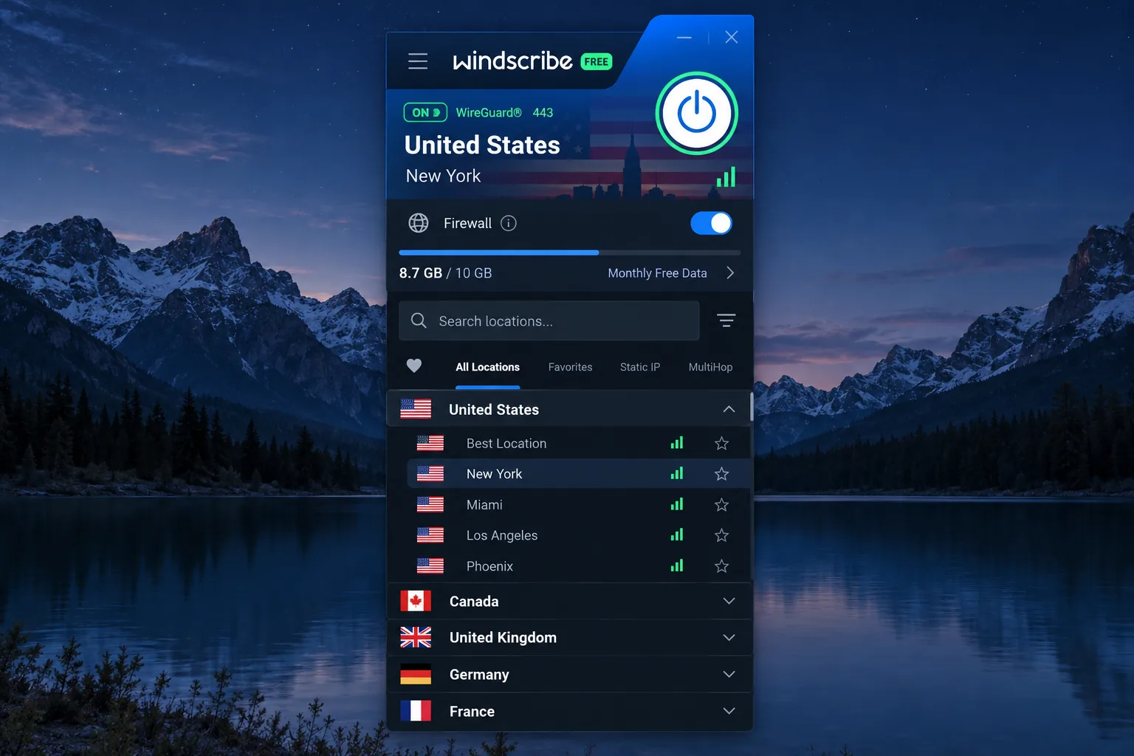
Task: Star the Miami location
Action: pos(721,505)
